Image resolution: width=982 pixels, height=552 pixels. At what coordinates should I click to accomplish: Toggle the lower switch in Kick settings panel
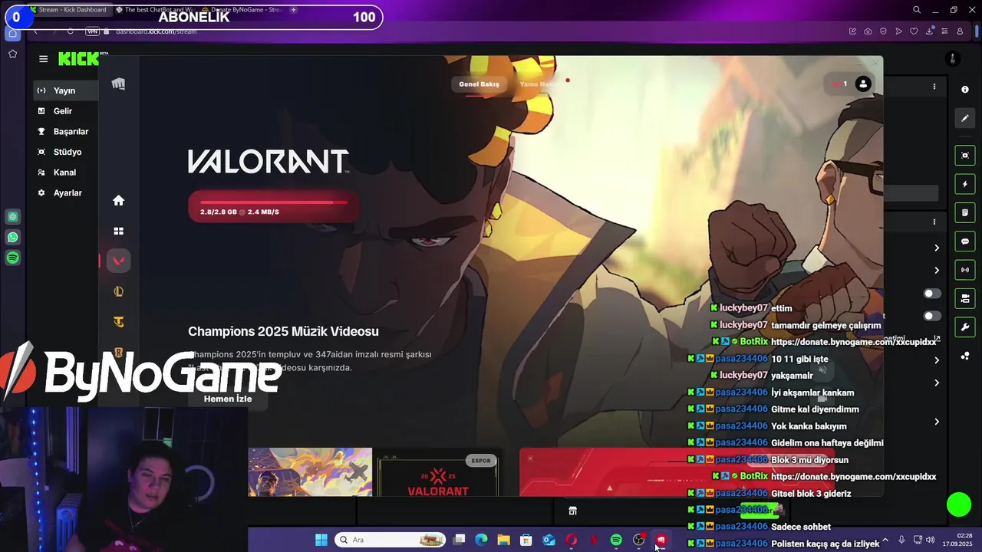(x=931, y=316)
